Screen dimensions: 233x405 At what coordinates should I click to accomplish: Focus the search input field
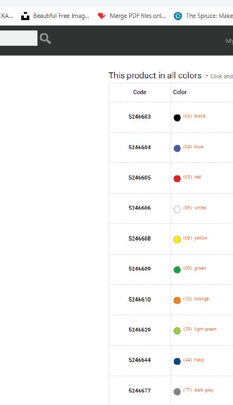coord(18,38)
